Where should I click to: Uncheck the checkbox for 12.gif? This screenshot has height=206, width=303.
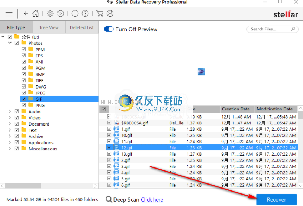[109, 147]
